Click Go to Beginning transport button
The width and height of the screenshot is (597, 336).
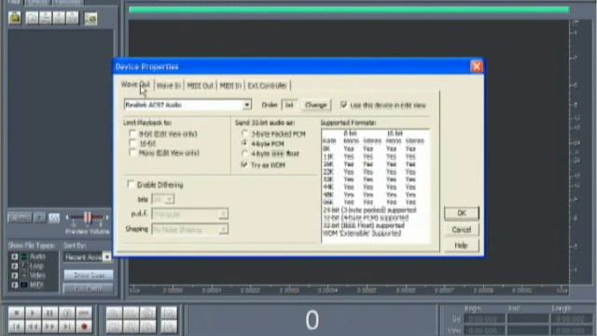pyautogui.click(x=17, y=327)
